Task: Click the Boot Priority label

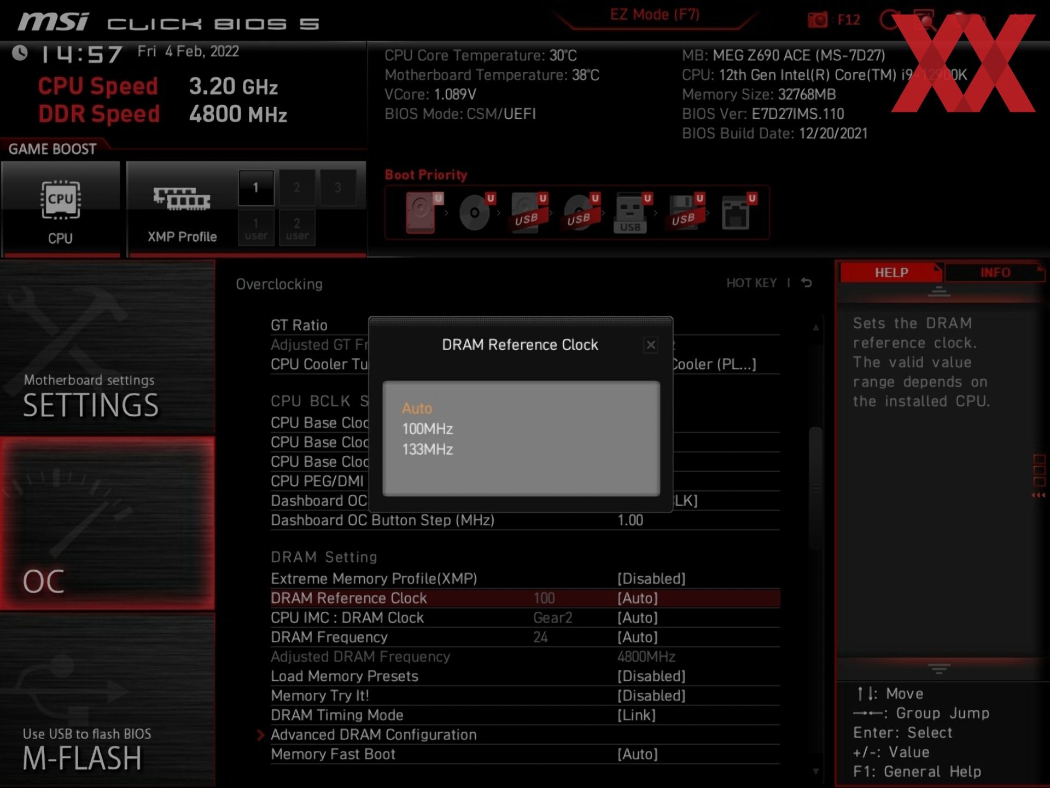Action: point(426,175)
